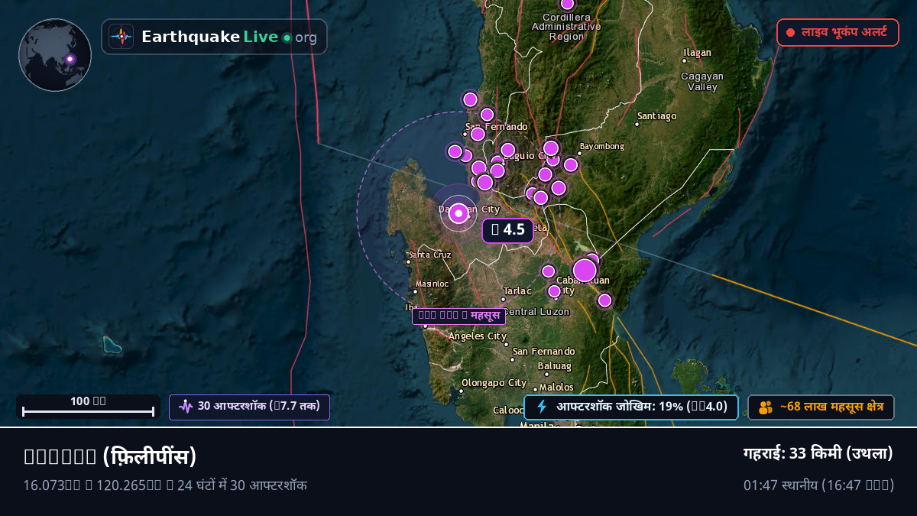917x516 pixels.
Task: Click the pink महसूस felt-radius label
Action: tap(458, 316)
